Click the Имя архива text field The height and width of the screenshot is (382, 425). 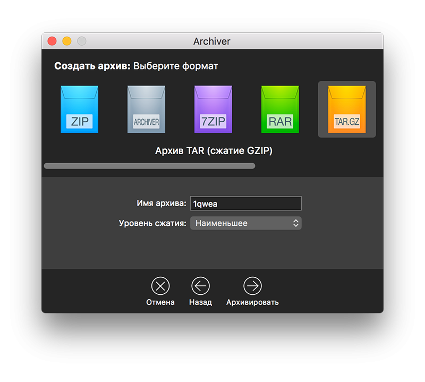pyautogui.click(x=246, y=203)
